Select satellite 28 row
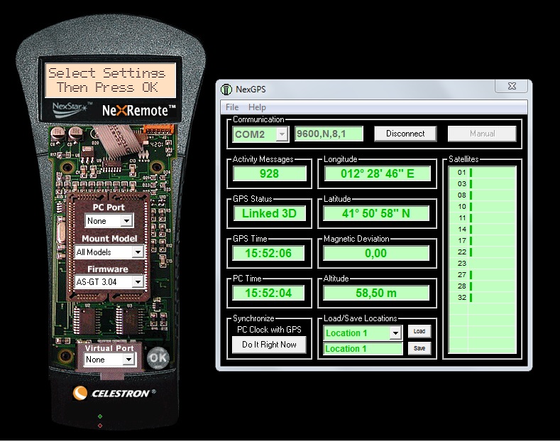Screen dimensions: 560x442 482,286
